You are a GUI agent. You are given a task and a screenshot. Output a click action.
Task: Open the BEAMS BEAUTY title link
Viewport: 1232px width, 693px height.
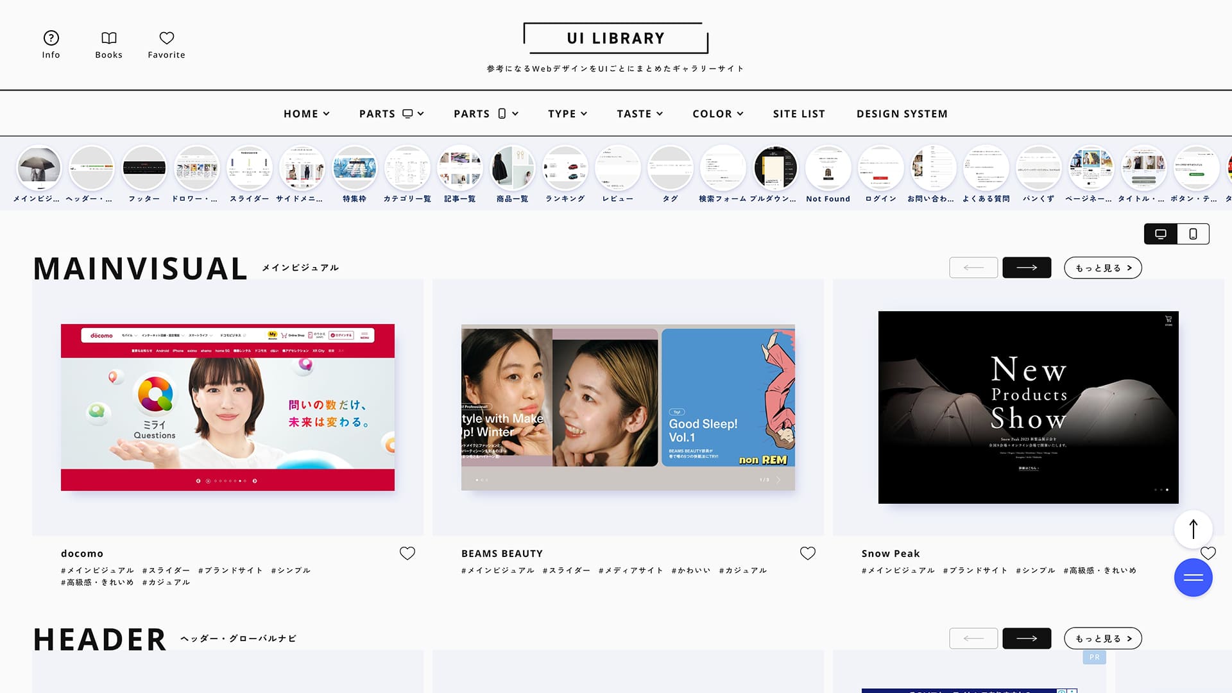pos(502,554)
